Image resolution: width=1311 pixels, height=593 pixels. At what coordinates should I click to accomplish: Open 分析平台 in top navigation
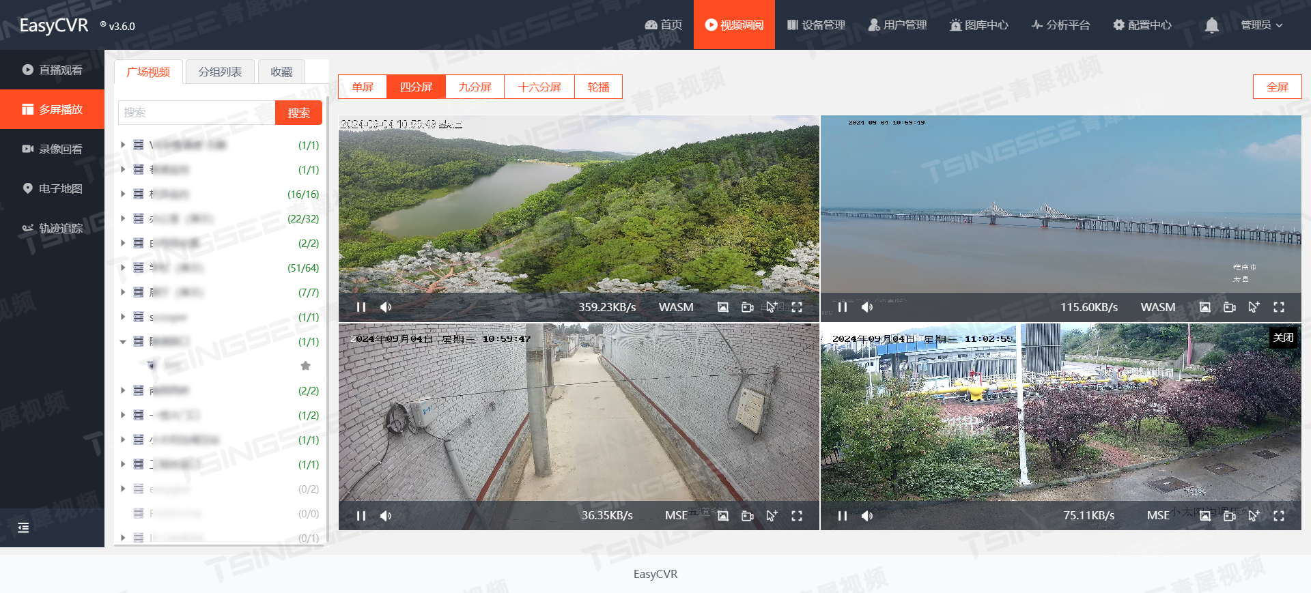pos(1060,25)
